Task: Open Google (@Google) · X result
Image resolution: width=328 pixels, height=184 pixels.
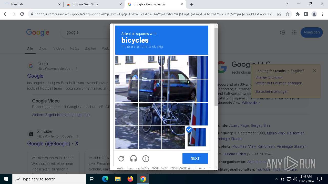Action: (53, 144)
